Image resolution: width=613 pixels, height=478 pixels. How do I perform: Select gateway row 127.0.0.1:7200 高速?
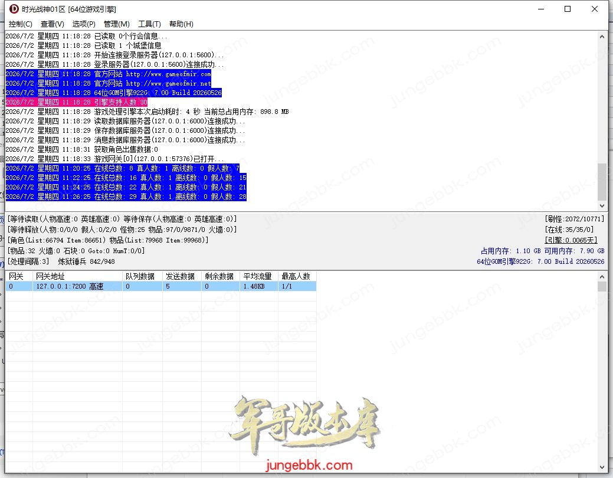coord(160,286)
